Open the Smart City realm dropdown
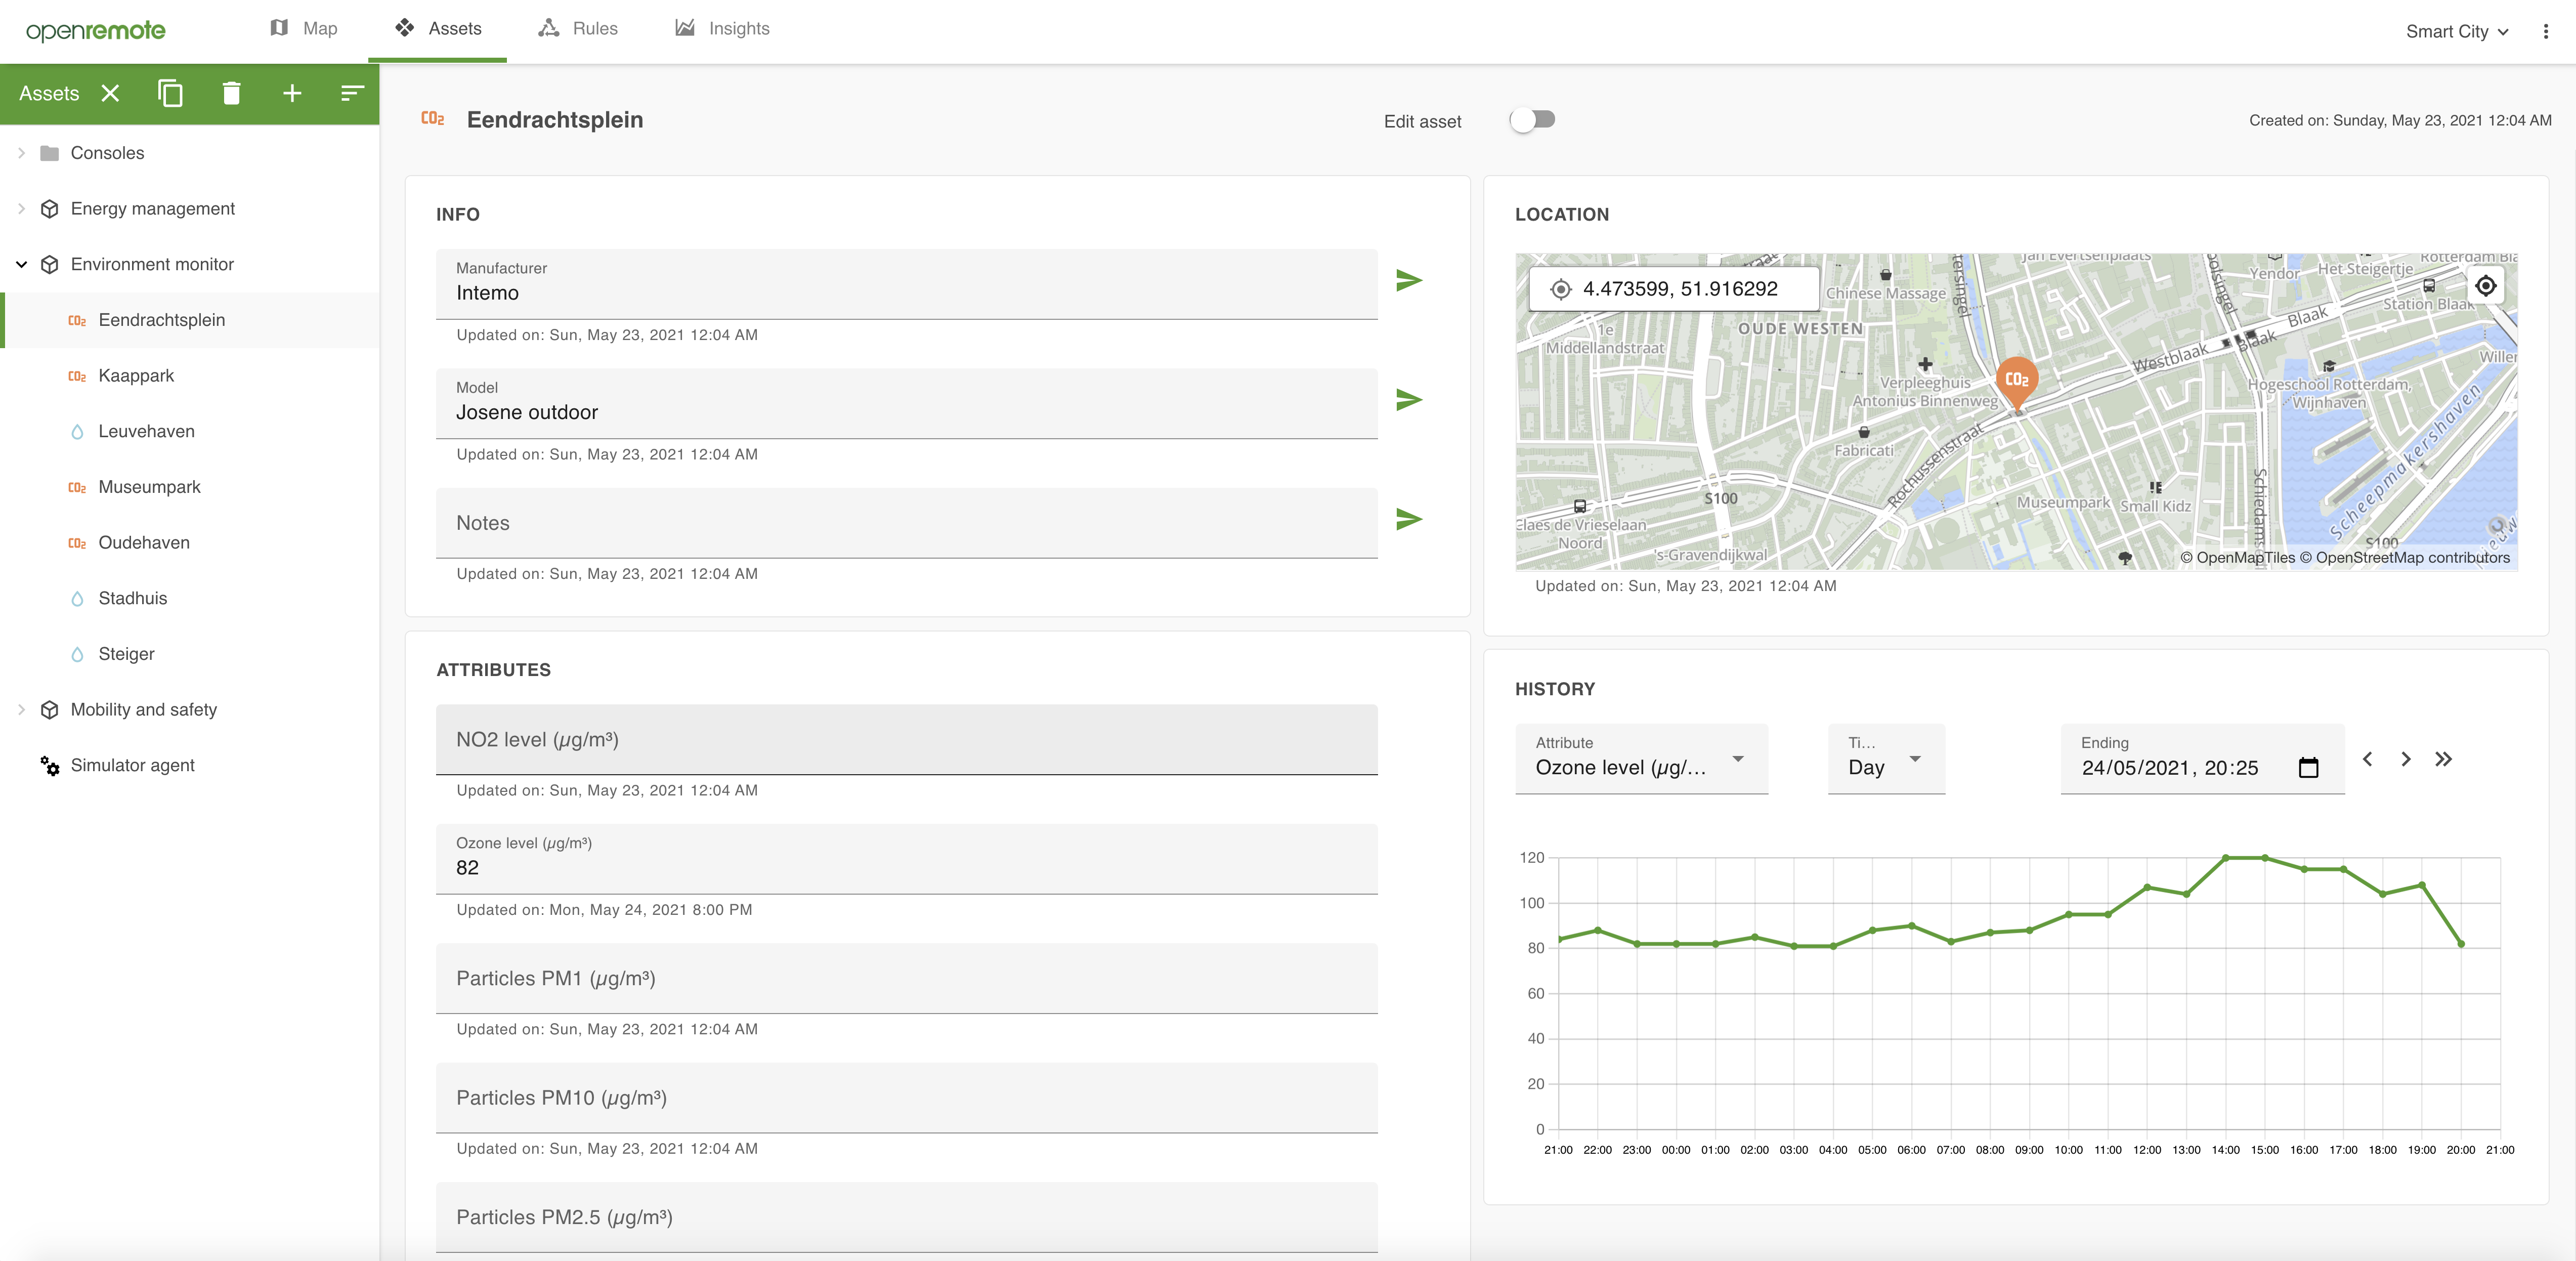 [2456, 31]
